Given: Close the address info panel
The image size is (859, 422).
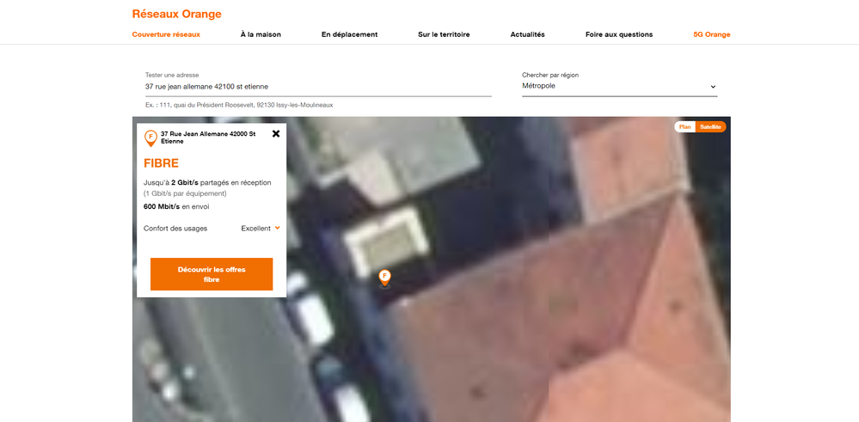Looking at the screenshot, I should (x=276, y=133).
